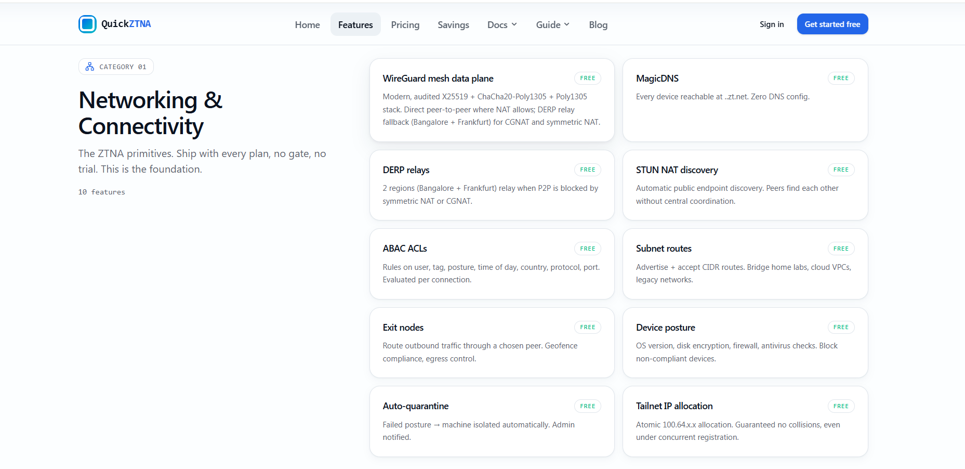Click the Auto-quarantine card title

point(416,406)
